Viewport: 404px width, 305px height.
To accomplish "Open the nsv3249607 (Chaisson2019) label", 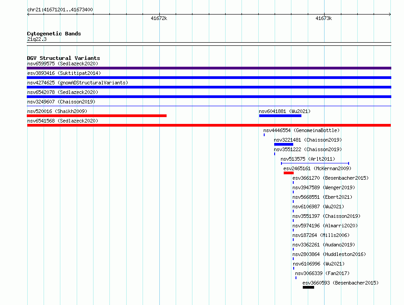I will (61, 102).
